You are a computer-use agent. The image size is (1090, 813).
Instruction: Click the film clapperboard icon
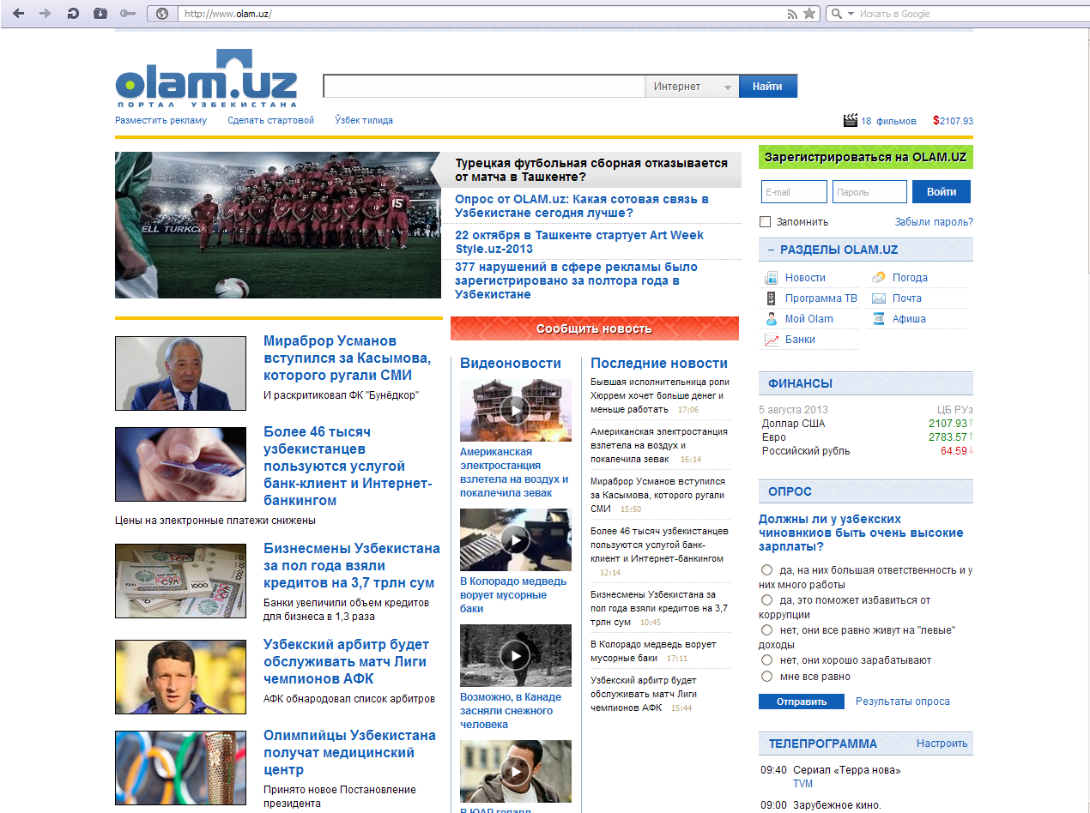click(x=851, y=121)
